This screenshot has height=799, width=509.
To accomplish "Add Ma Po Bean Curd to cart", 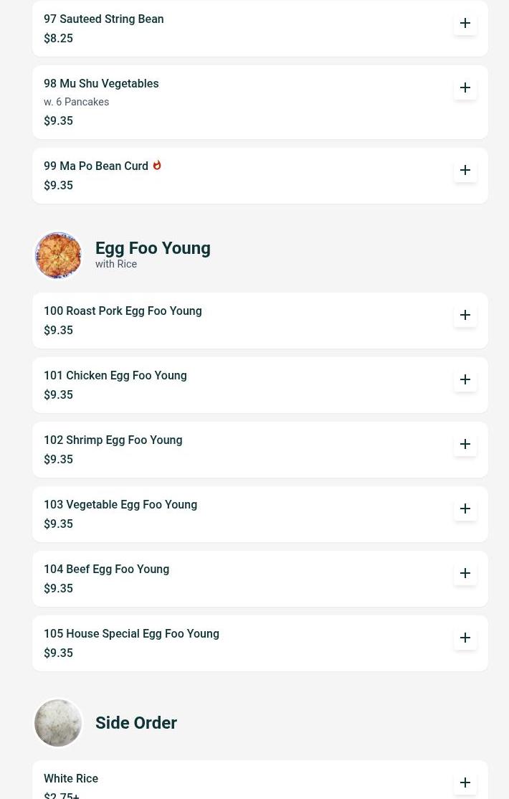I will [465, 170].
